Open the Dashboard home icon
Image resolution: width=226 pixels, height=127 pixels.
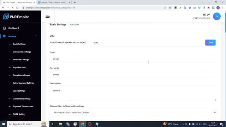click(x=4, y=28)
